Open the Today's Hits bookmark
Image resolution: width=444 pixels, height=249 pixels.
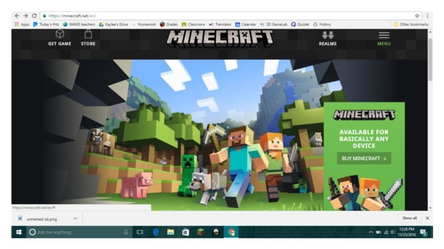46,24
